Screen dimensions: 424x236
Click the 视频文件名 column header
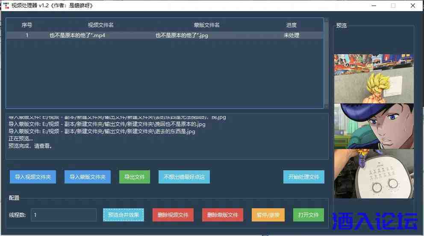pos(100,25)
